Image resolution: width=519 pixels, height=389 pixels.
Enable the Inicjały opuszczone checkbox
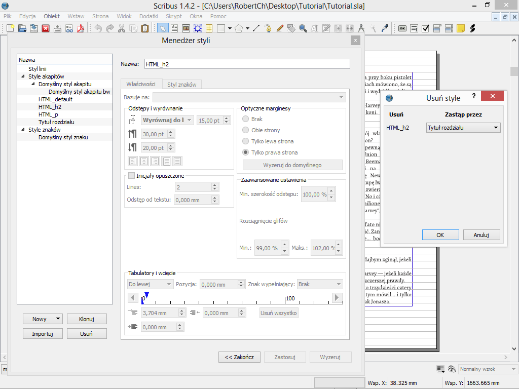coord(132,176)
